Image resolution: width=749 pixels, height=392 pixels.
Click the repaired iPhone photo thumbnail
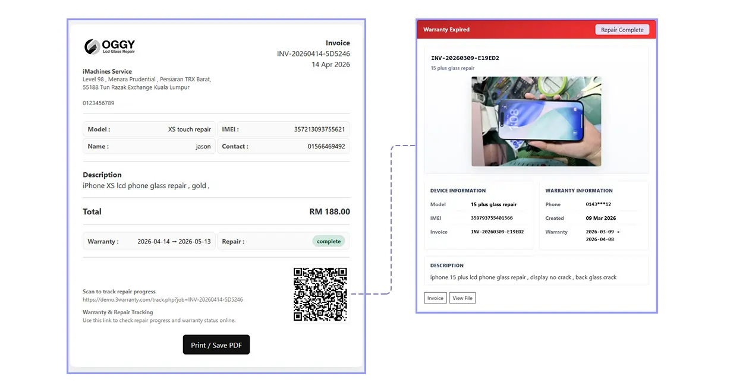536,121
